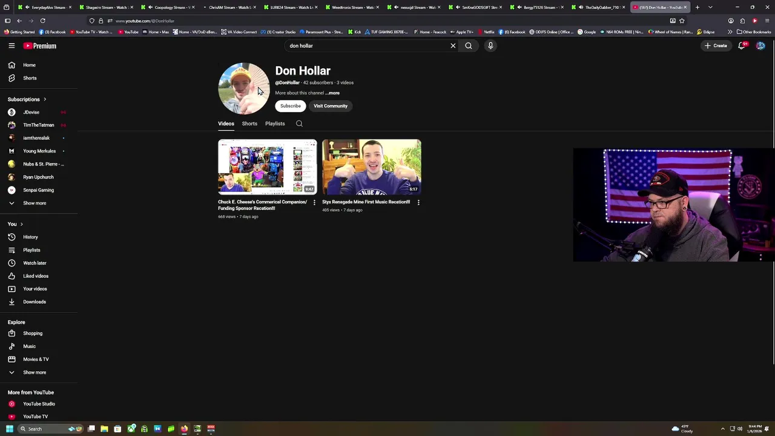This screenshot has height=436, width=775.
Task: Click Don Hollar's channel profile picture
Action: pyautogui.click(x=244, y=88)
